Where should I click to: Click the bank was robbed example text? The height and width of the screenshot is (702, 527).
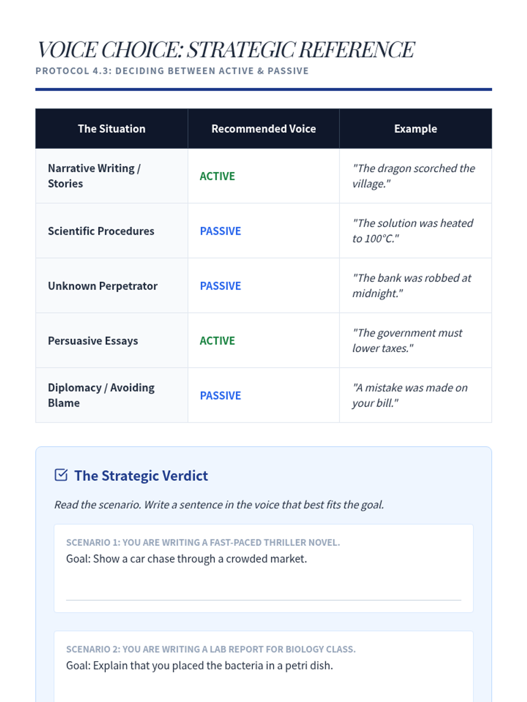click(x=412, y=286)
